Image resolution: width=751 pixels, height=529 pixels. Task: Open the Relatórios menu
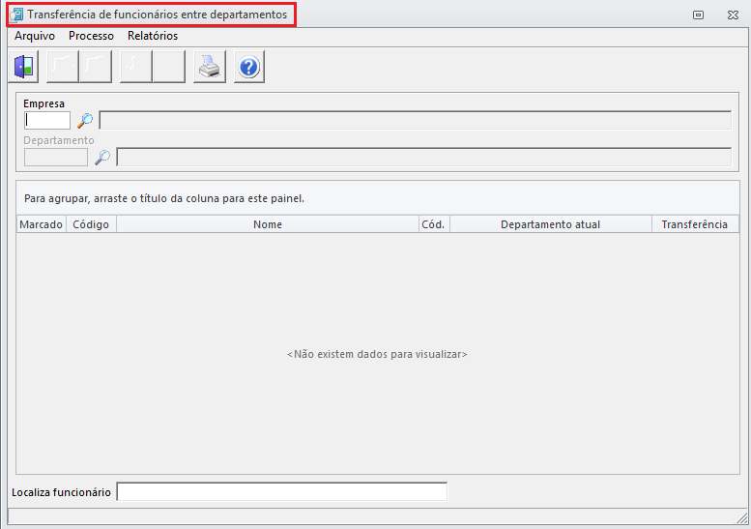tap(153, 36)
